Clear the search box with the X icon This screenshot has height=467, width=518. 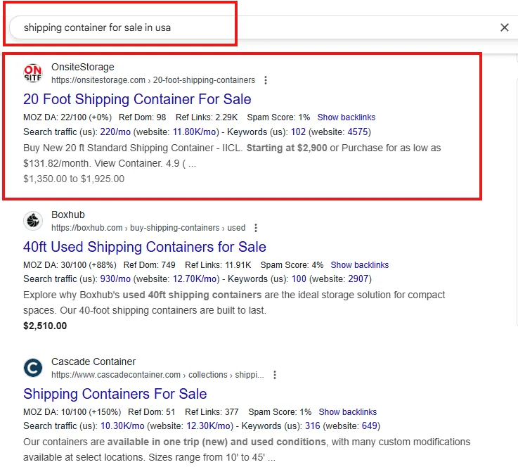tap(504, 27)
